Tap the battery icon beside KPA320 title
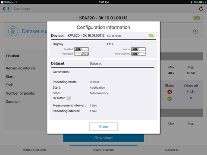 tap(198, 18)
